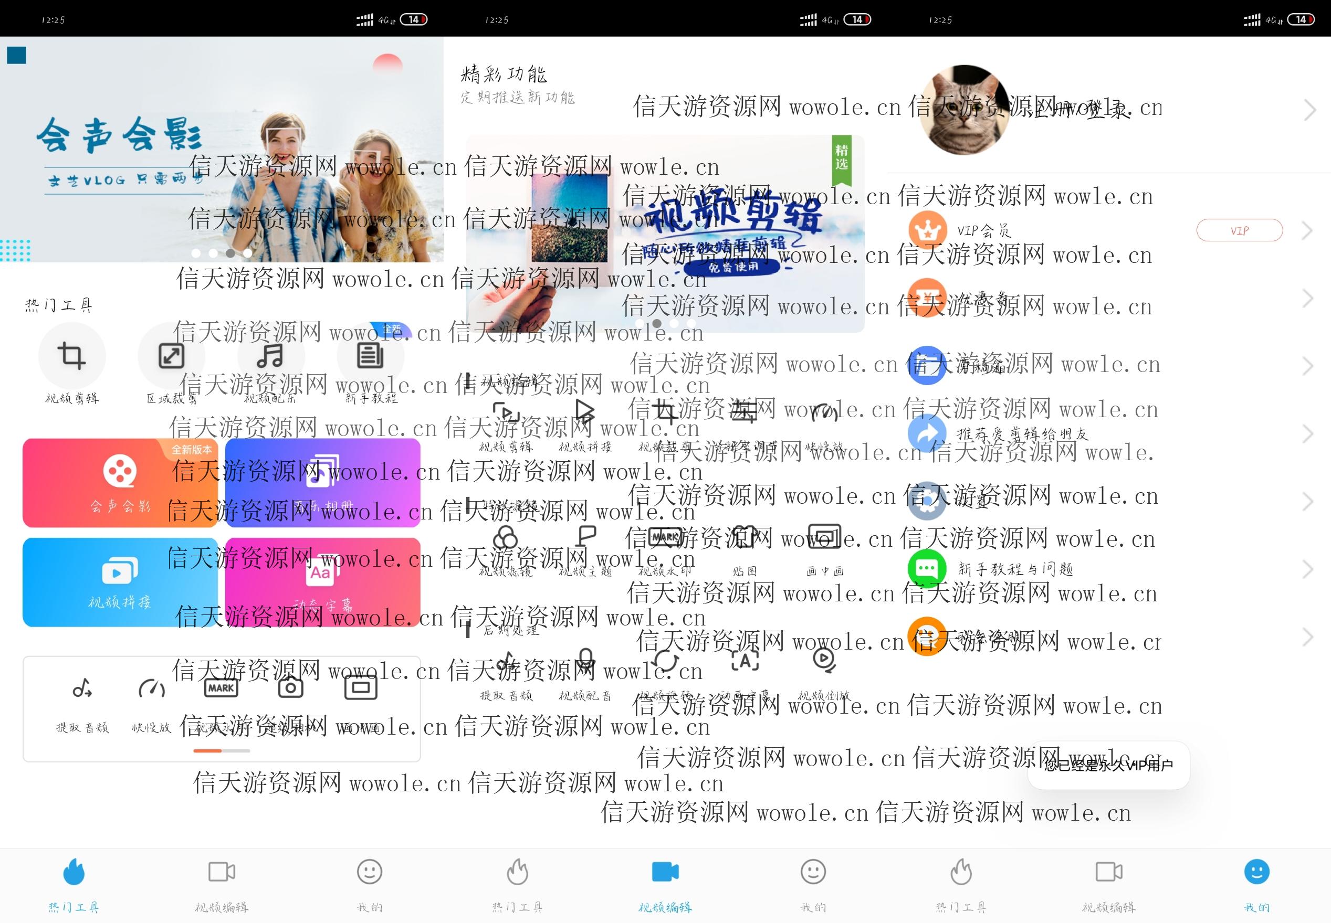Open the blue 视频拼接 card
The image size is (1331, 923).
click(120, 582)
